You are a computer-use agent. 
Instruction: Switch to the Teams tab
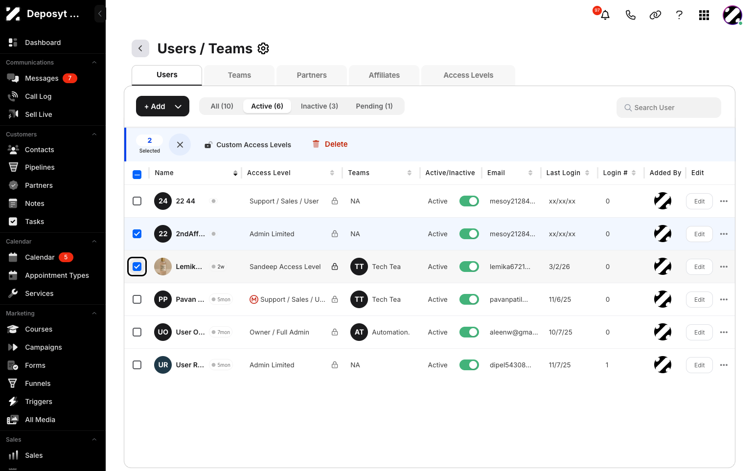239,75
